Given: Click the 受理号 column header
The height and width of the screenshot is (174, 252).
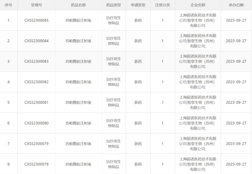Looking at the screenshot, I should point(36,5).
